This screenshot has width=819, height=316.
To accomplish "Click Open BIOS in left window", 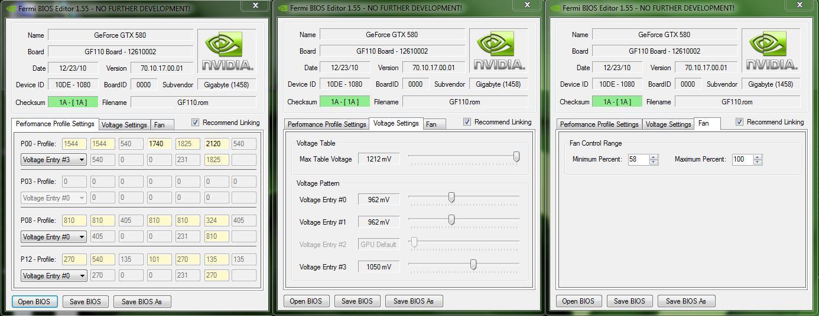I will 34,302.
